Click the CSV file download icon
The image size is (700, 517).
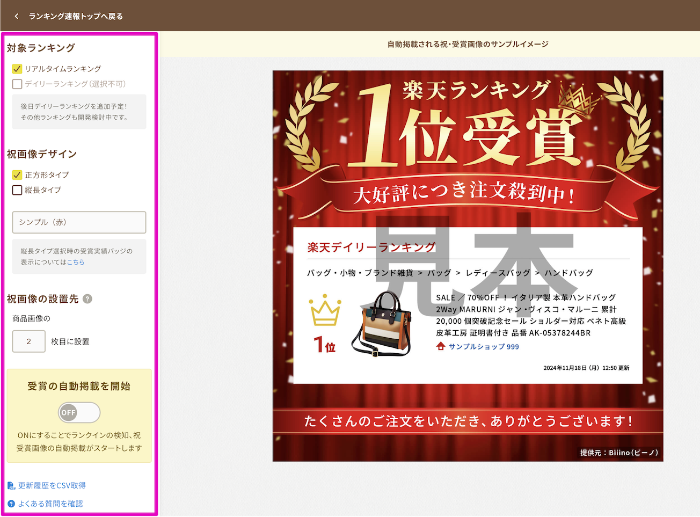[x=11, y=486]
